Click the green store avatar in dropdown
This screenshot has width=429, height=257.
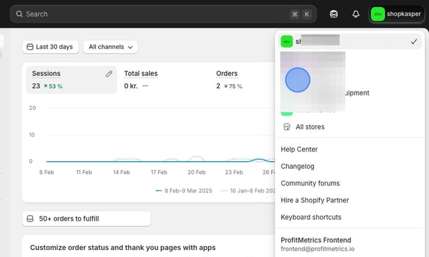pos(287,42)
